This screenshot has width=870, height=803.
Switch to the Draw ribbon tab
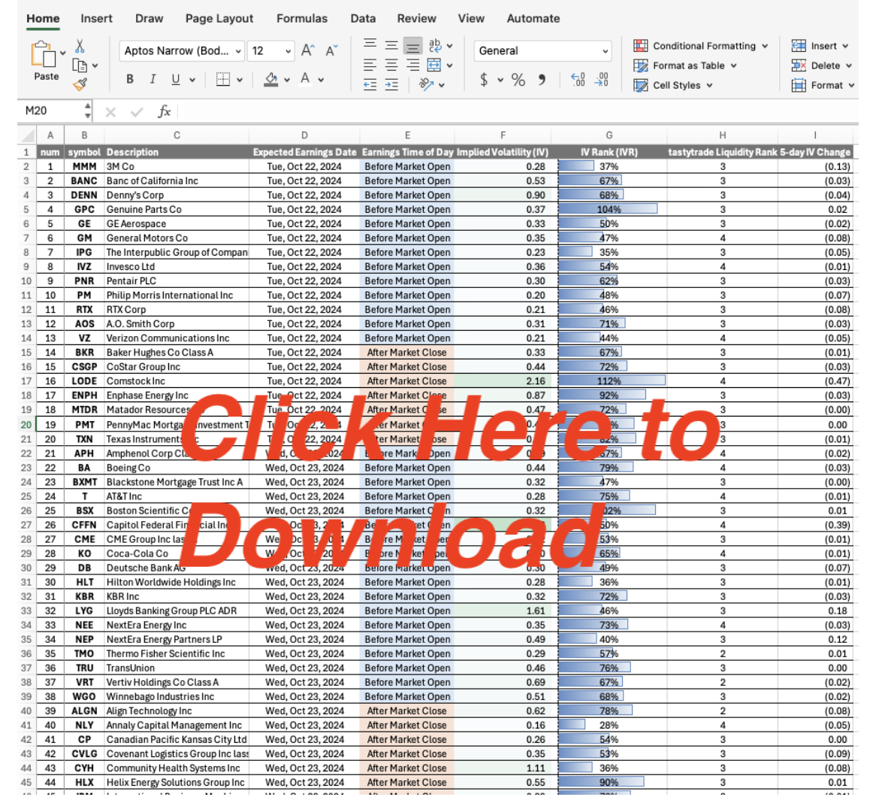coord(150,18)
